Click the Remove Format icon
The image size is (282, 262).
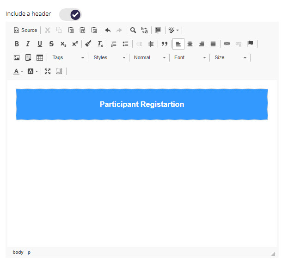point(100,44)
